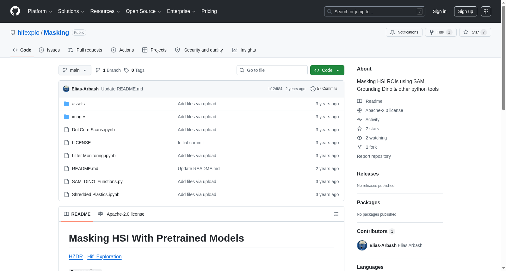Expand the Open Source menu

[143, 11]
